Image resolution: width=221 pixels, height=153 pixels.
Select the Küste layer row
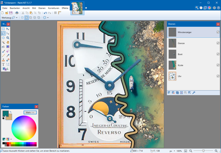point(193,65)
